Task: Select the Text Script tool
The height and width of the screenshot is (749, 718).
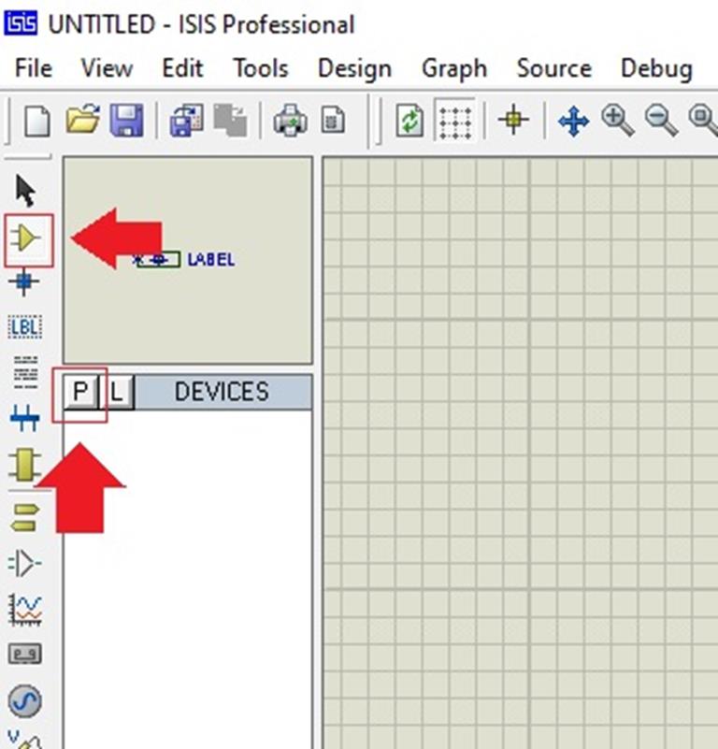Action: (x=25, y=371)
